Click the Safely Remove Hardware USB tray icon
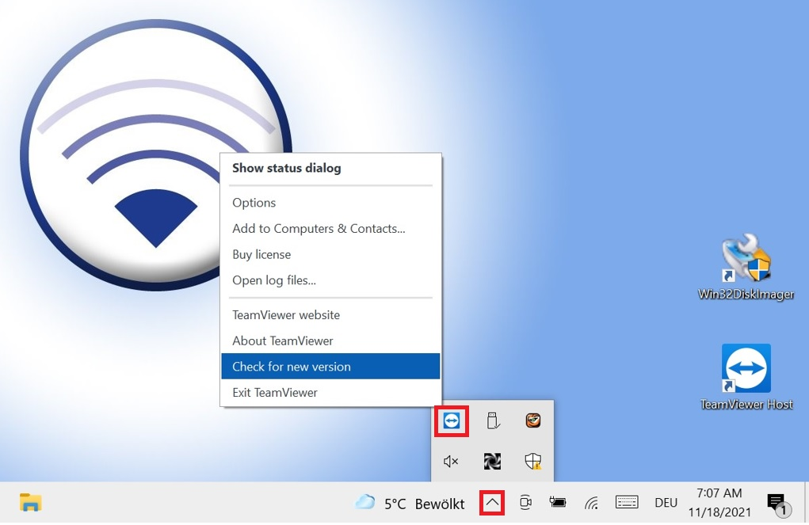This screenshot has width=809, height=525. coord(493,420)
